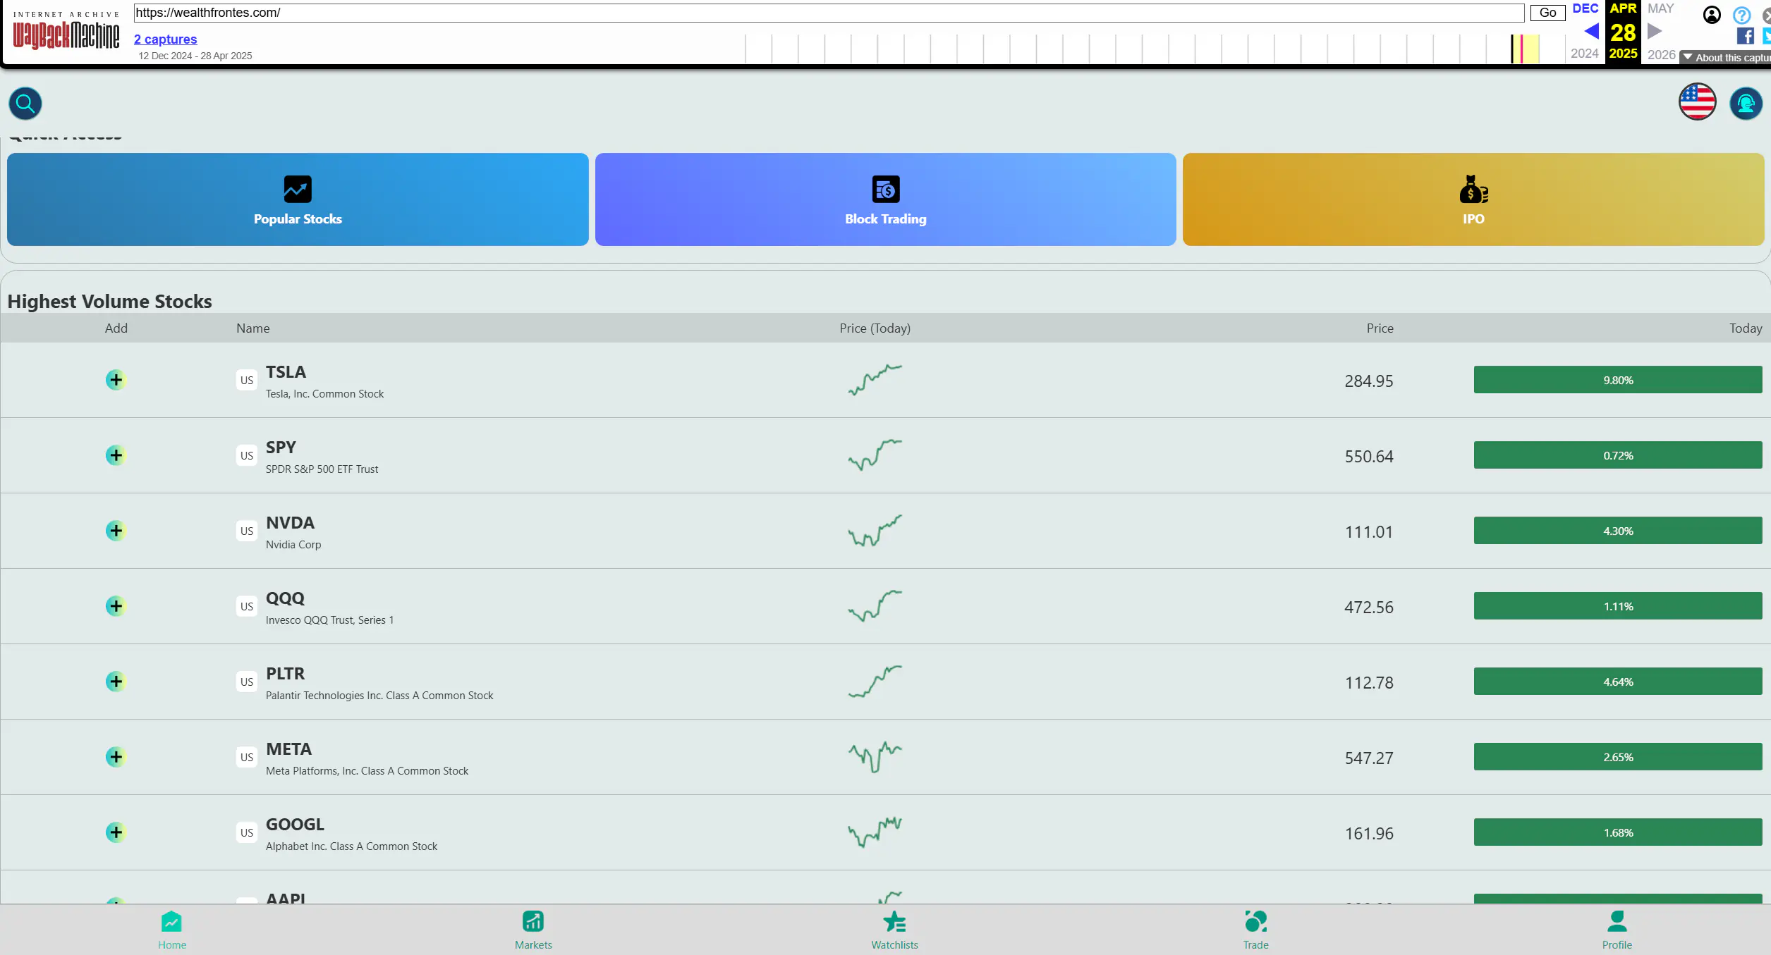Open the Wayback Machine logo
Viewport: 1771px width, 955px height.
coord(66,31)
